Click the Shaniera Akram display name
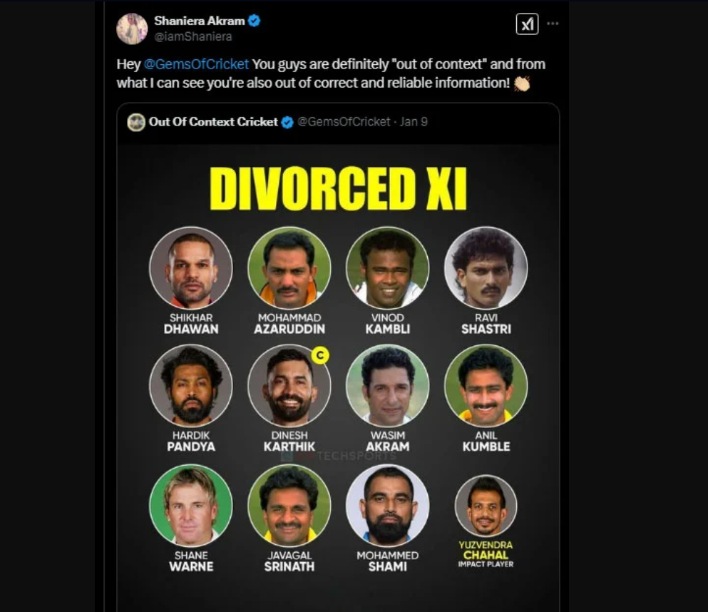The height and width of the screenshot is (612, 708). (199, 21)
